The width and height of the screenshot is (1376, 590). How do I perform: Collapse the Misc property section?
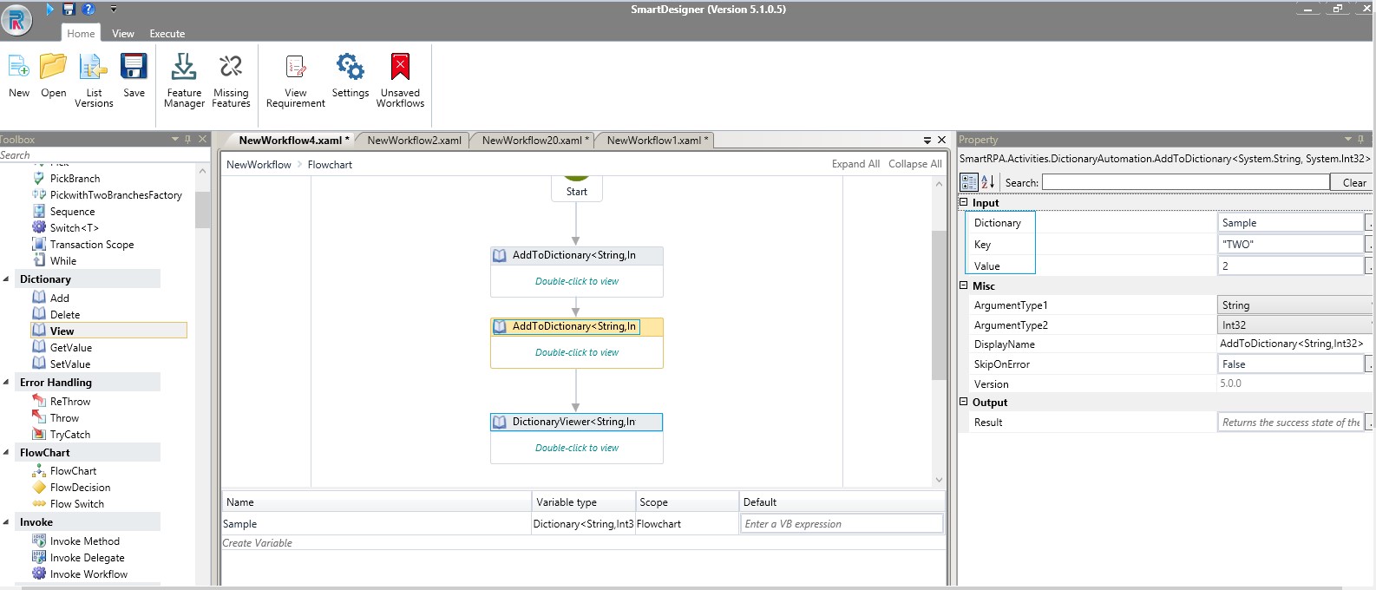[x=963, y=285]
